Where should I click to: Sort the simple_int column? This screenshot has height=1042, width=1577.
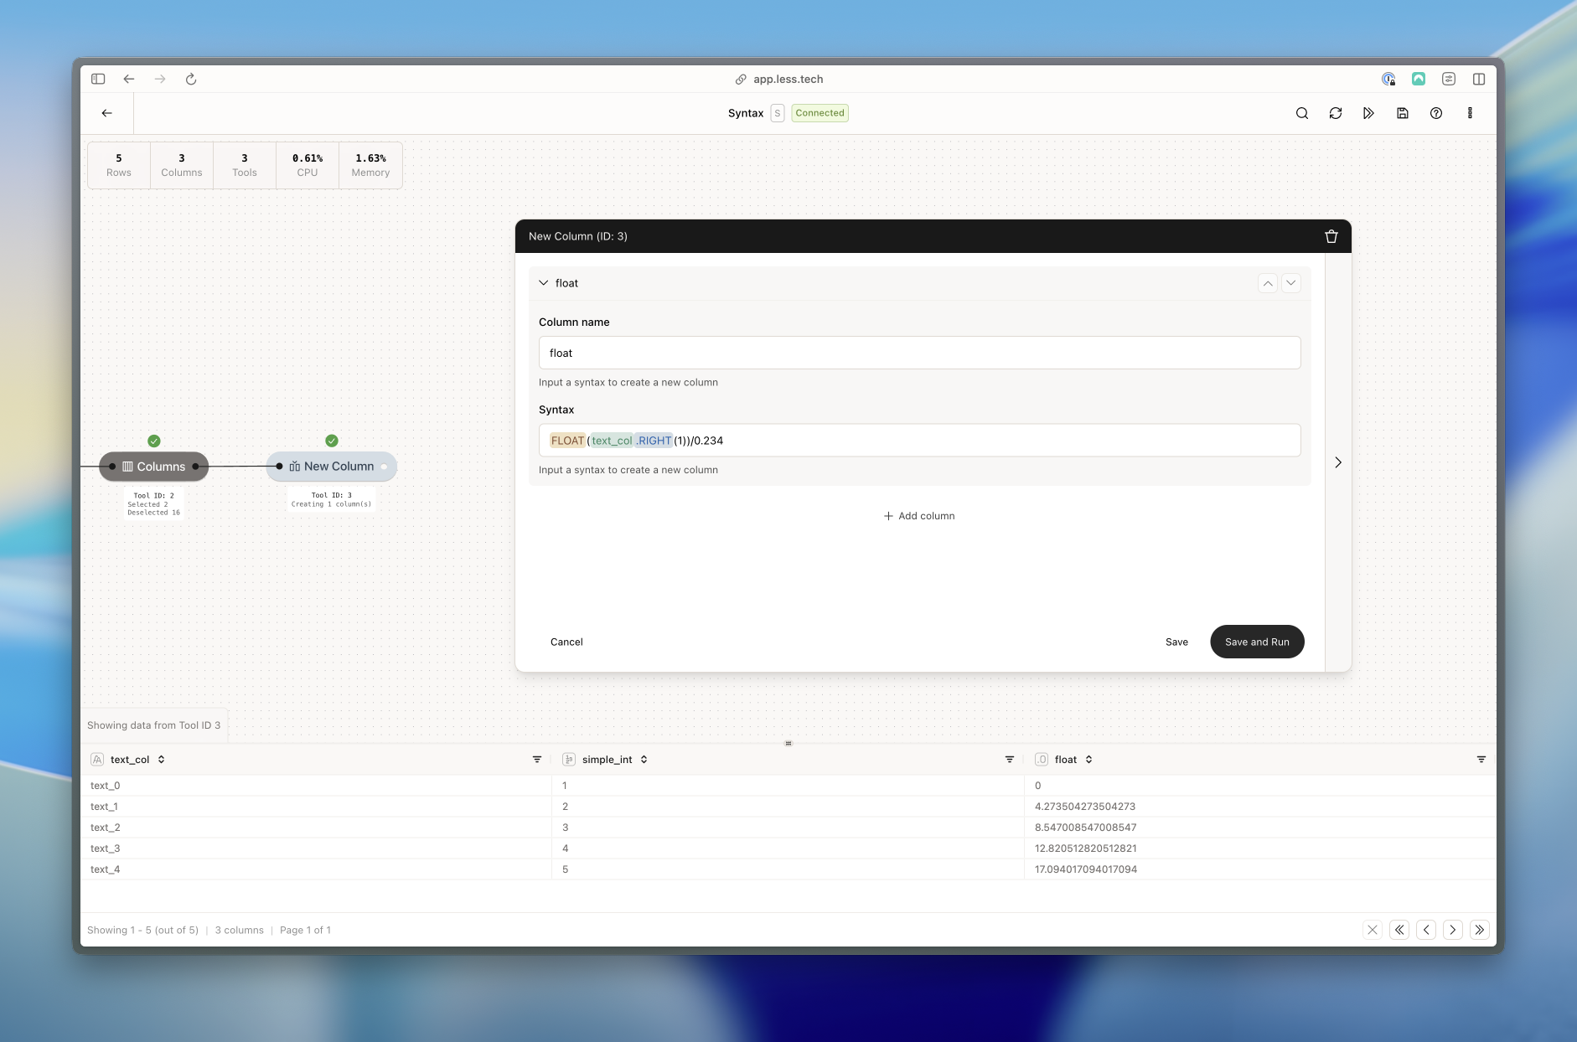(644, 760)
